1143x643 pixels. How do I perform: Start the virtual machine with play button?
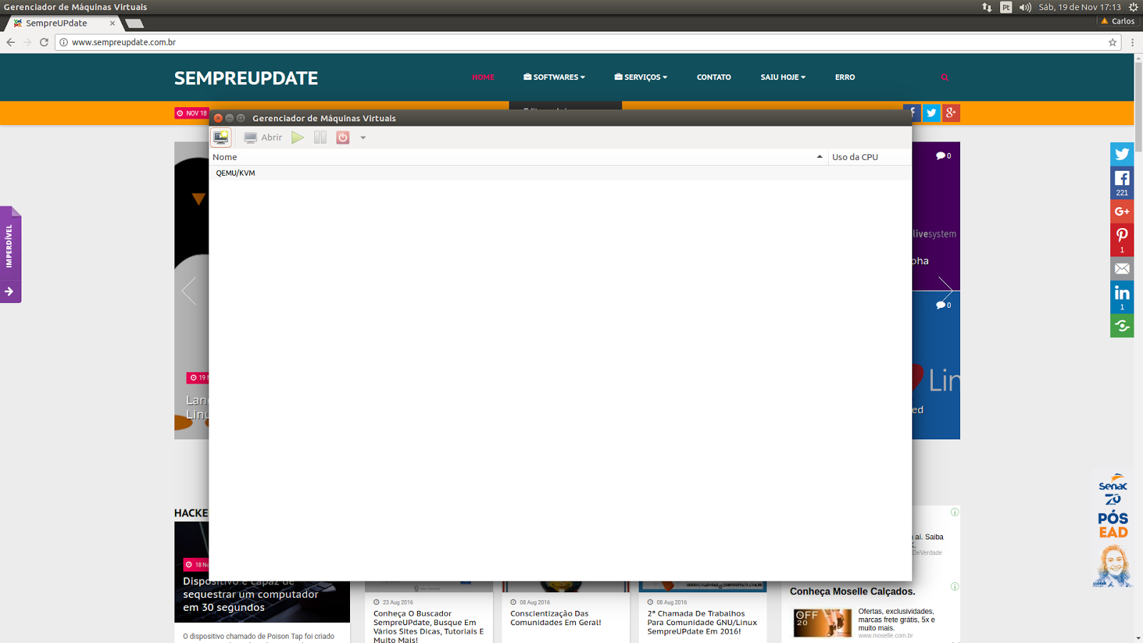(x=298, y=137)
